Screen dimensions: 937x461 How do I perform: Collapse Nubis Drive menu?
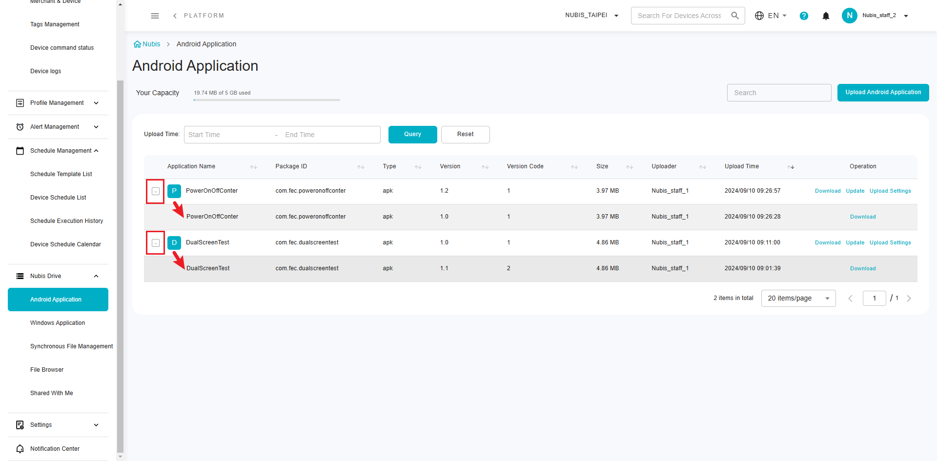[96, 276]
